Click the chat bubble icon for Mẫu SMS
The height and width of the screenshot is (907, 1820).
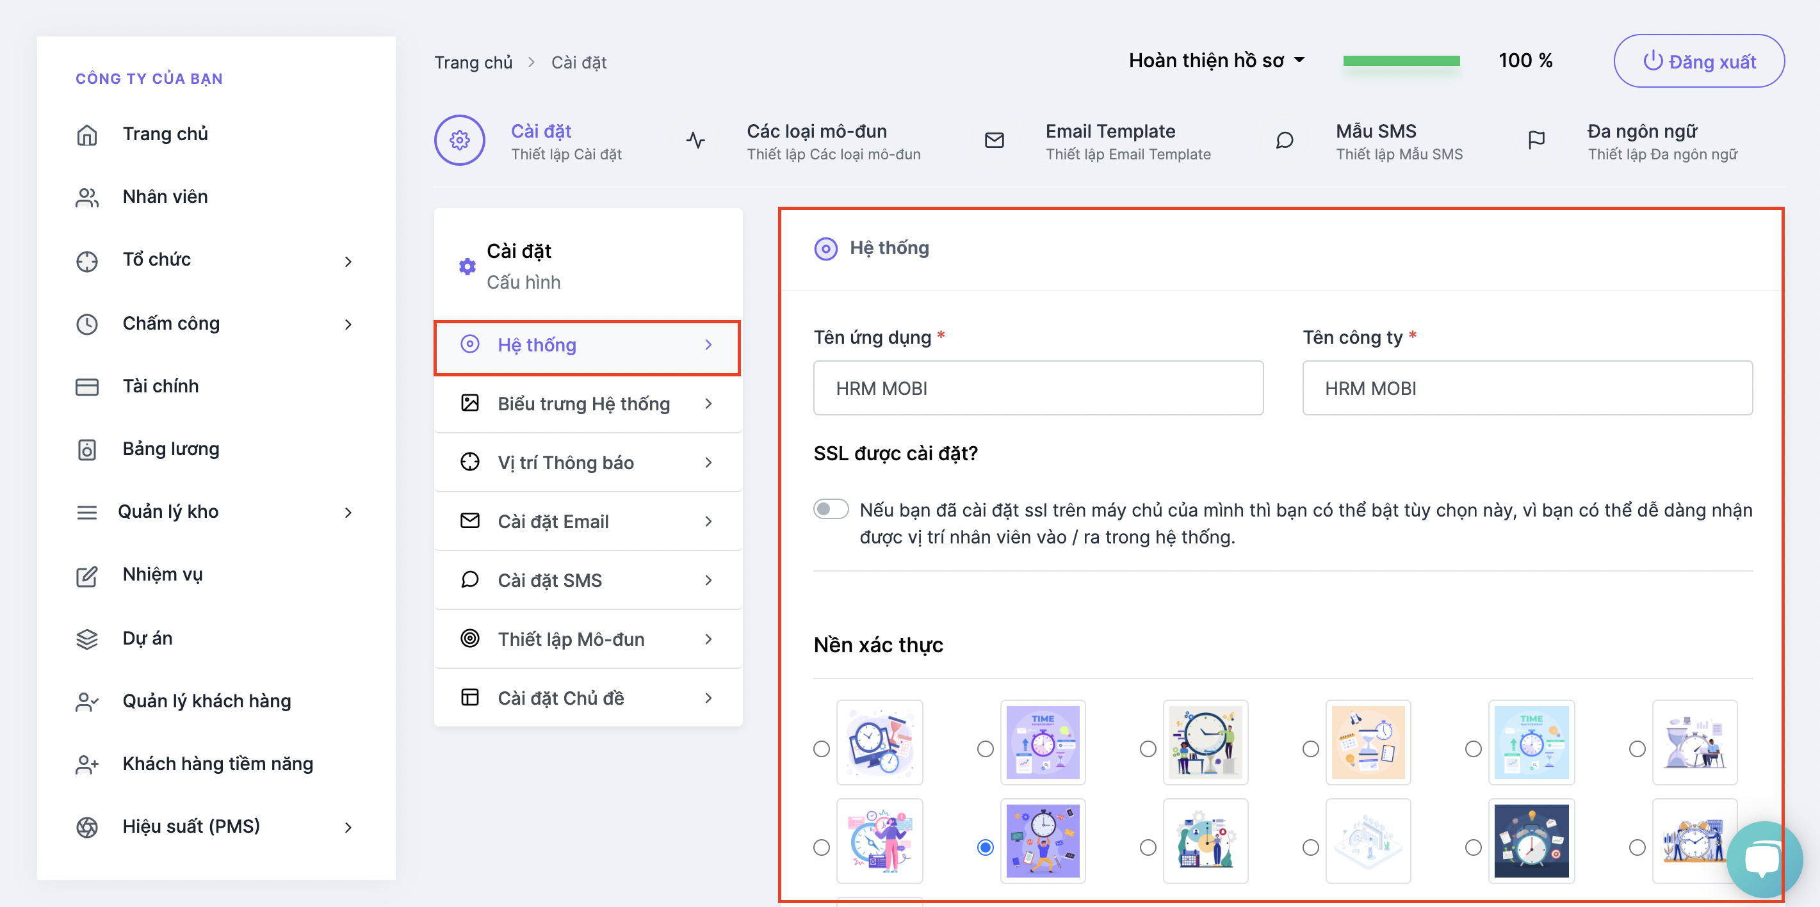tap(1285, 141)
